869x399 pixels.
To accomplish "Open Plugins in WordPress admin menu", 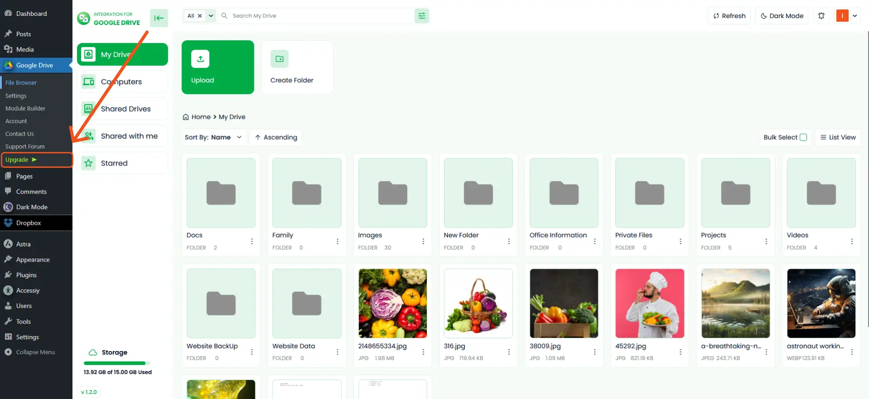I will click(26, 275).
